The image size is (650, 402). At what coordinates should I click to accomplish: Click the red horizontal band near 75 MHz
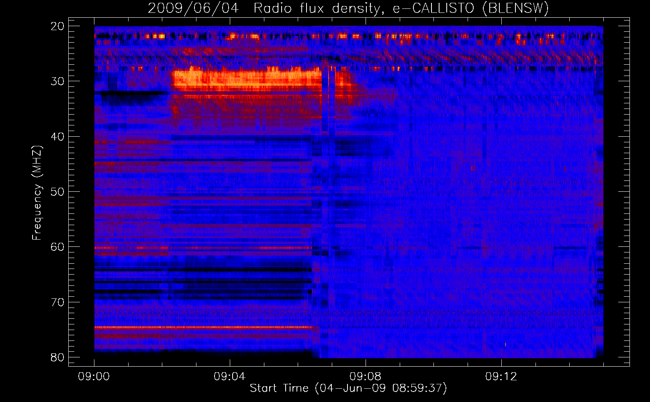coord(204,328)
